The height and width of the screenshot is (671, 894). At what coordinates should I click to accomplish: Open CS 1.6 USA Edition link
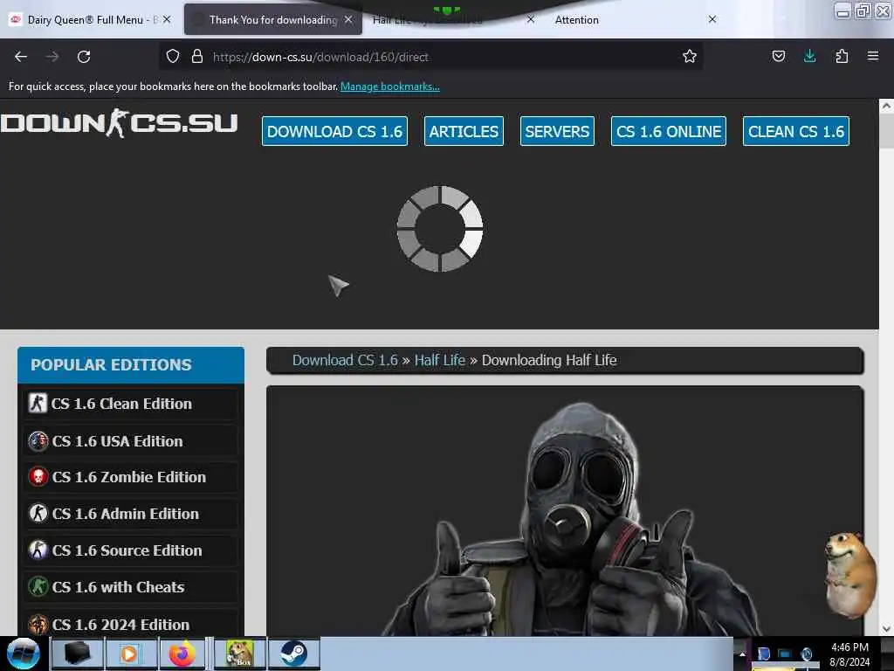tap(118, 441)
